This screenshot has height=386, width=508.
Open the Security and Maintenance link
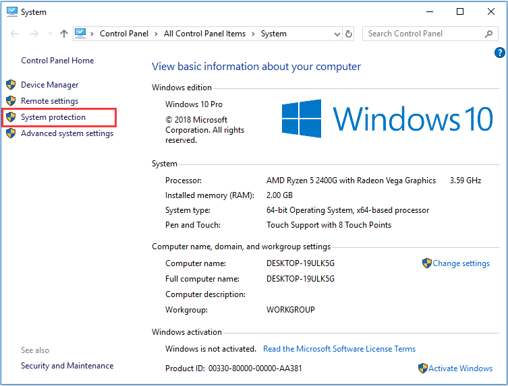point(67,366)
